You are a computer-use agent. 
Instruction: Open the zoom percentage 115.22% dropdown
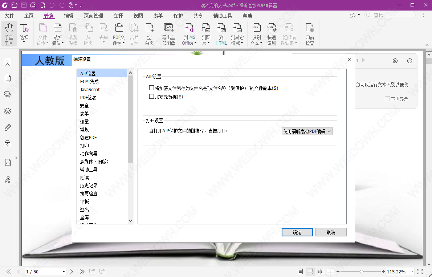(x=412, y=272)
